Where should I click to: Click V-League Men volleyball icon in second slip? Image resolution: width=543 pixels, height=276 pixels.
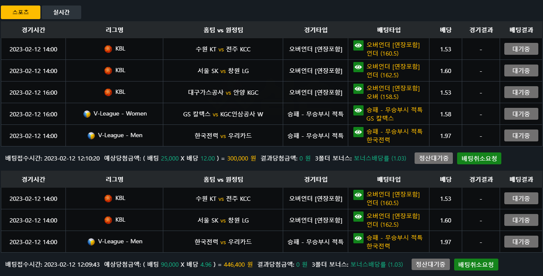[x=91, y=242]
